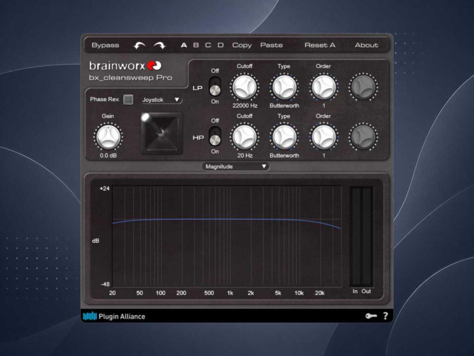Image resolution: width=474 pixels, height=356 pixels.
Task: Click the HP Type knob
Action: pos(284,137)
